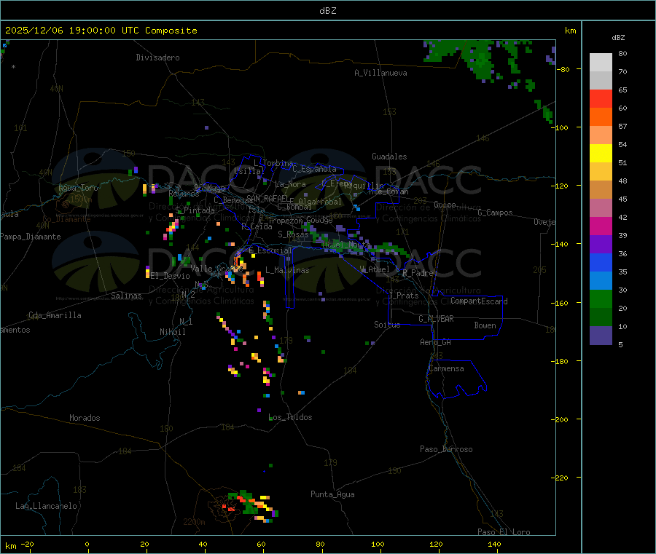Image resolution: width=656 pixels, height=554 pixels.
Task: Click the 'La_Nora' place label
Action: pyautogui.click(x=290, y=184)
